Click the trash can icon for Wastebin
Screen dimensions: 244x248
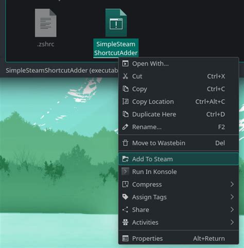pos(125,143)
